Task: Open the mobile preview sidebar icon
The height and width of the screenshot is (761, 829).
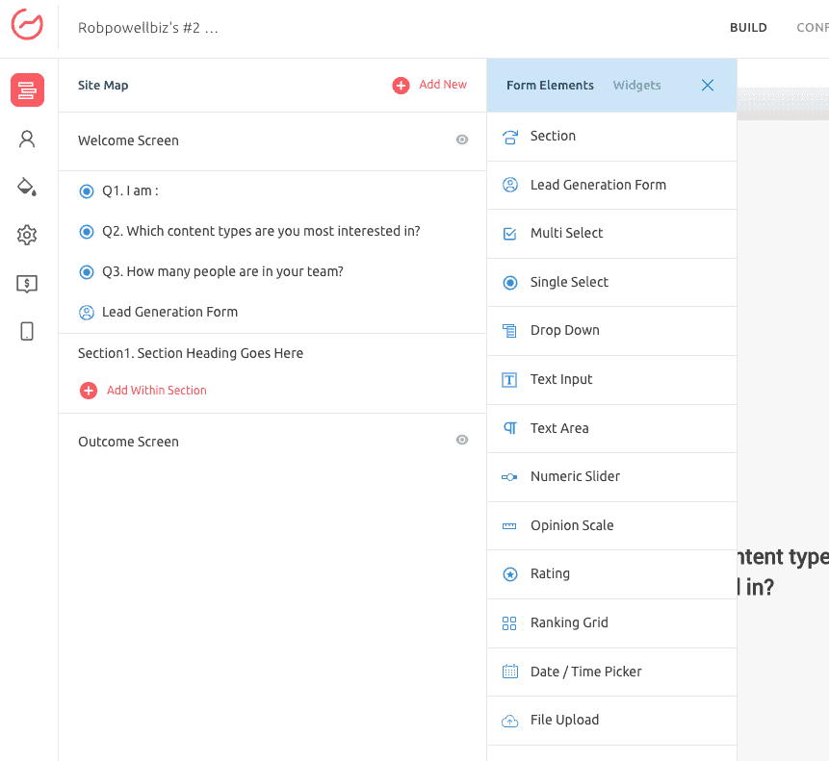Action: point(27,332)
